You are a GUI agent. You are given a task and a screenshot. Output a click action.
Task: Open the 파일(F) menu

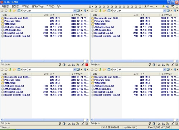5,6
